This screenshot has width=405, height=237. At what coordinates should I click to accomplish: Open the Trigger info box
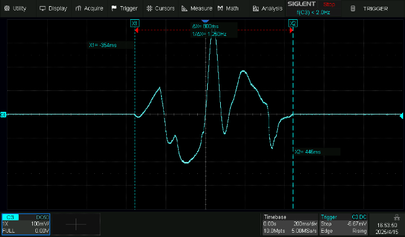(x=344, y=224)
